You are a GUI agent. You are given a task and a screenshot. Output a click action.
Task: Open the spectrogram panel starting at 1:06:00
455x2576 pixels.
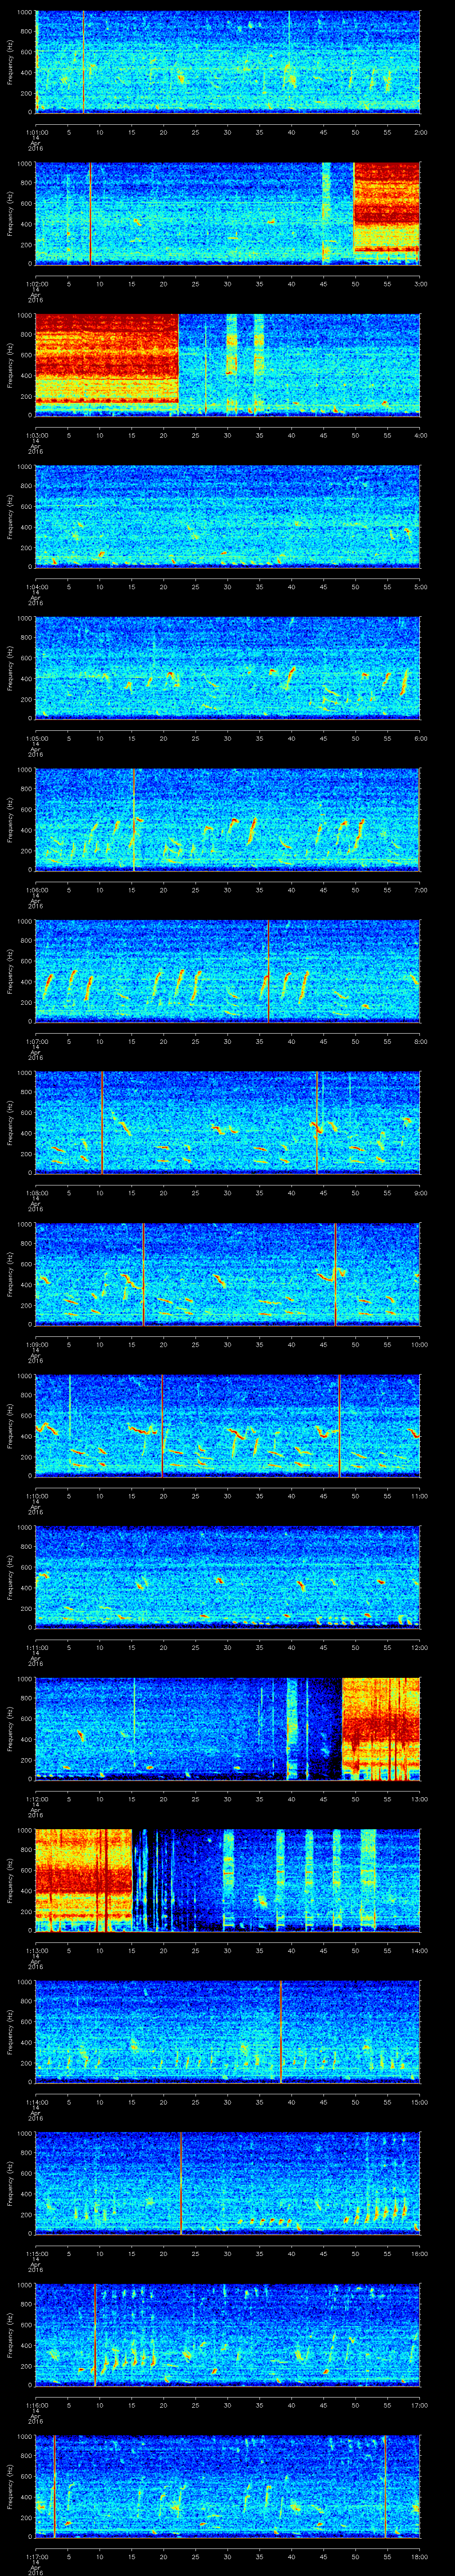pyautogui.click(x=228, y=819)
